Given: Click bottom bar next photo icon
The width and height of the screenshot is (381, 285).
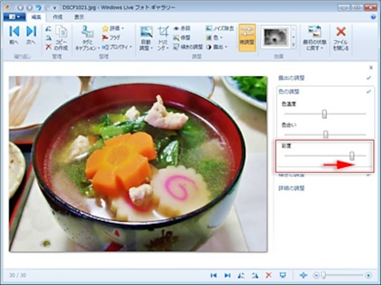Looking at the screenshot, I should 228,275.
